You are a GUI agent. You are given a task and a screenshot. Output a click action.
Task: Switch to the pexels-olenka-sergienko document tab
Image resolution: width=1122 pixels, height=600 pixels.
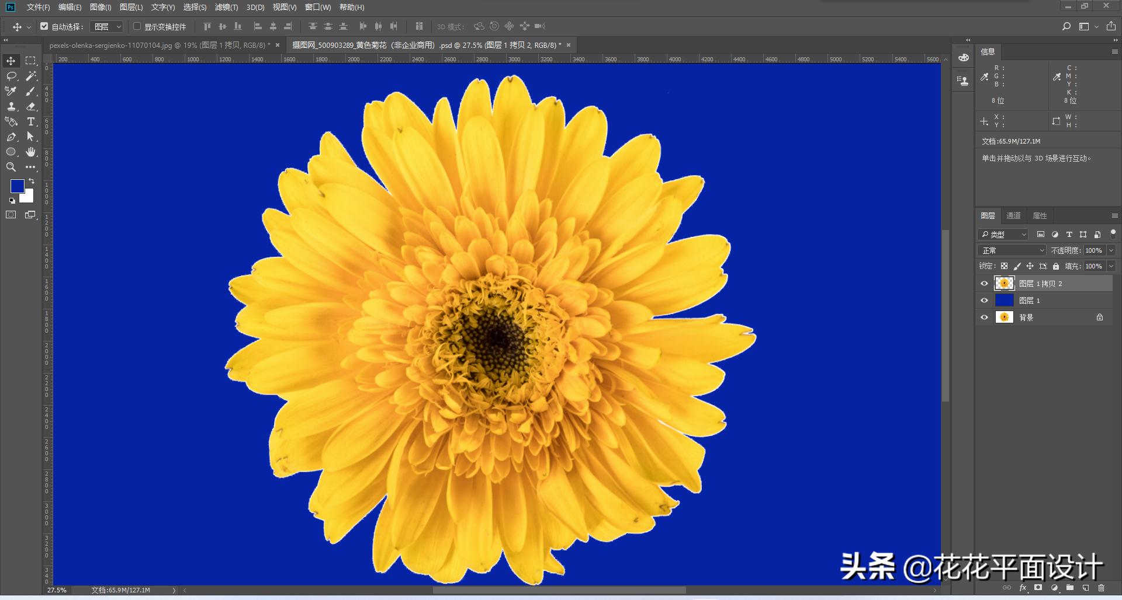click(159, 45)
